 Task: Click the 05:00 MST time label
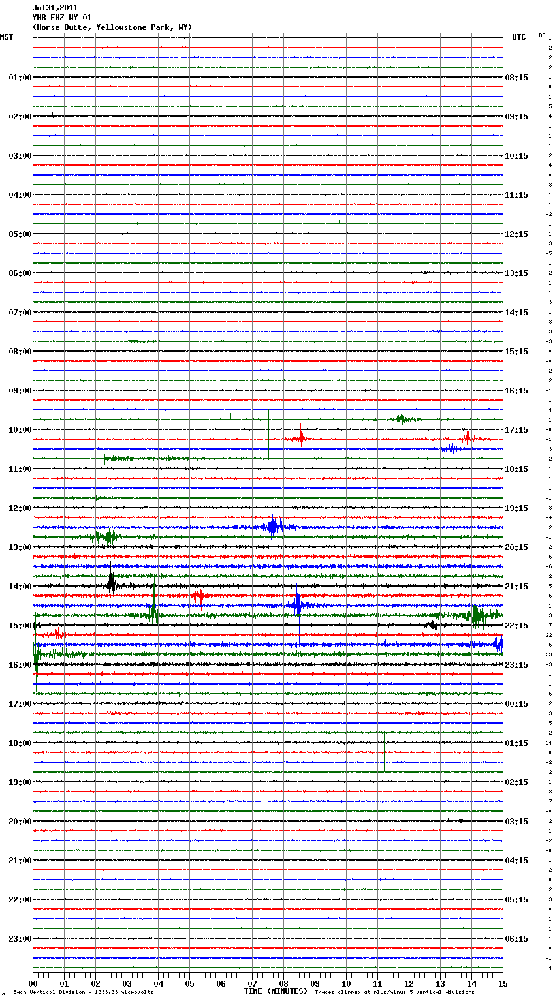[x=20, y=234]
